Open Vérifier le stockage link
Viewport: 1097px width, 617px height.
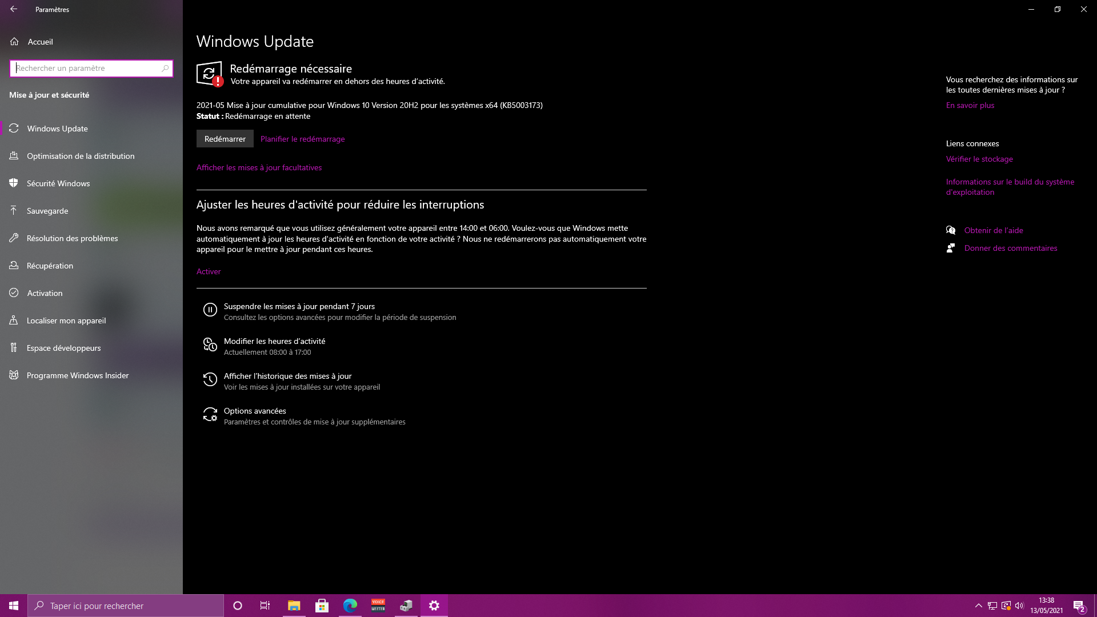pyautogui.click(x=979, y=159)
